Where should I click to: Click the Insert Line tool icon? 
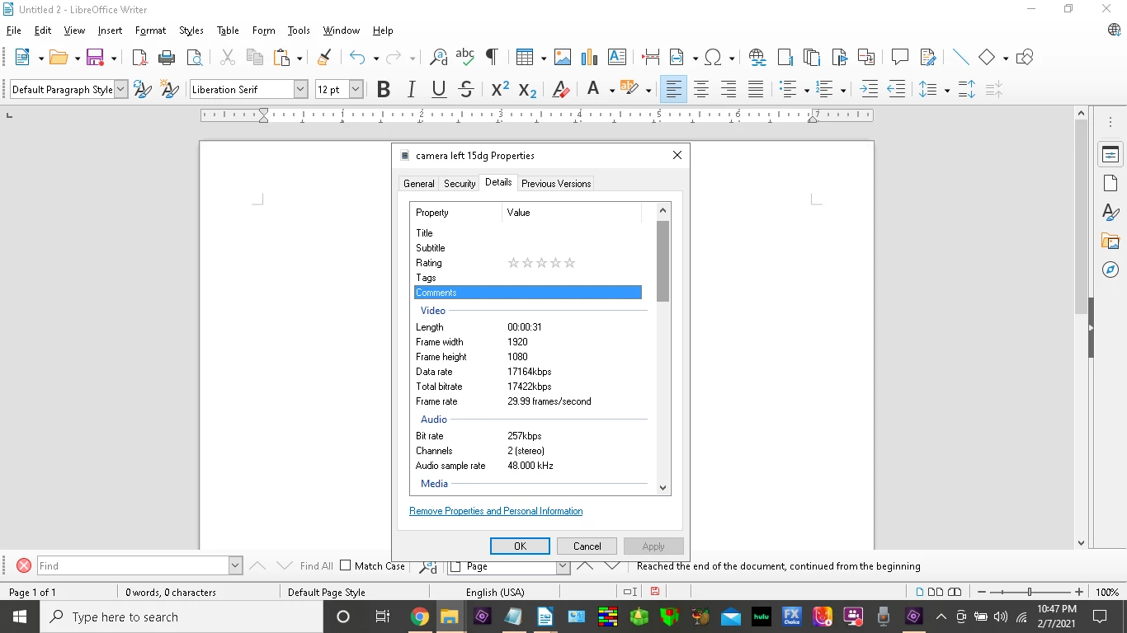click(960, 57)
